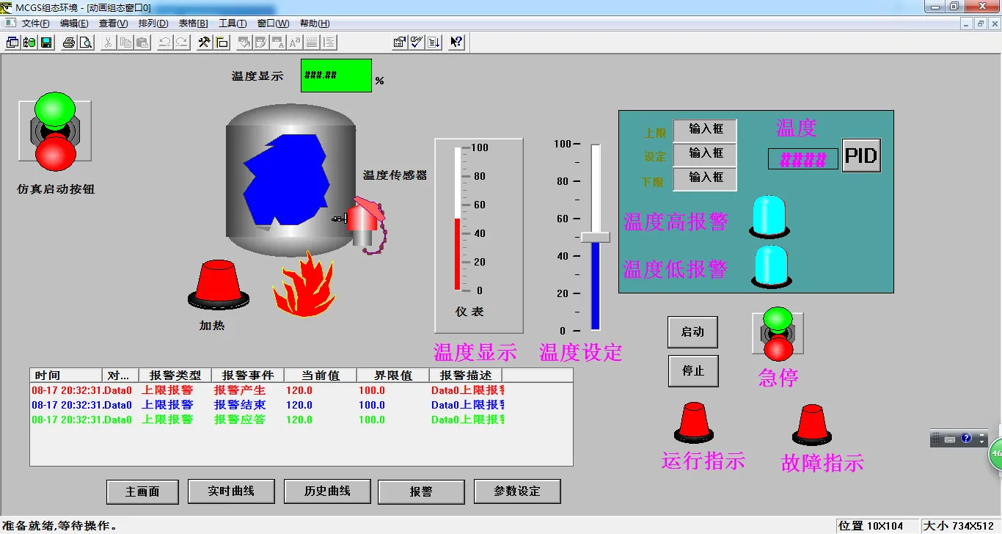Click the Paste clipboard toolbar icon
This screenshot has height=534, width=1002.
pos(142,42)
